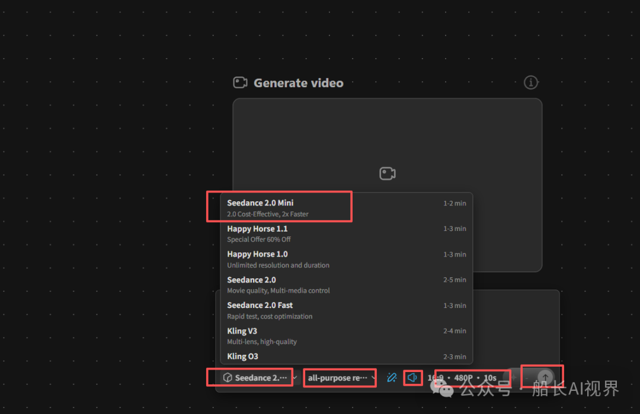Click 'Unlimited resolution and duration' text
Image resolution: width=640 pixels, height=414 pixels.
coord(278,265)
